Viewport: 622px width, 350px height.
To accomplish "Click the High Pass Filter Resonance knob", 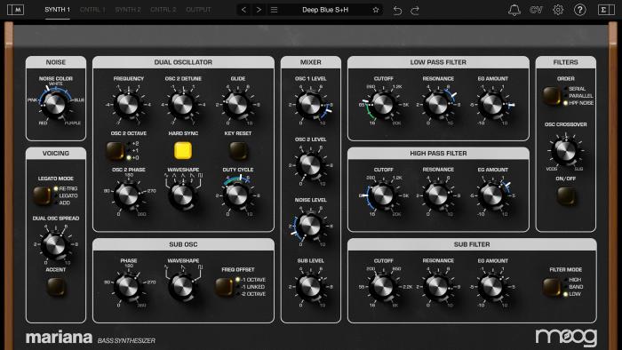I will pos(437,195).
